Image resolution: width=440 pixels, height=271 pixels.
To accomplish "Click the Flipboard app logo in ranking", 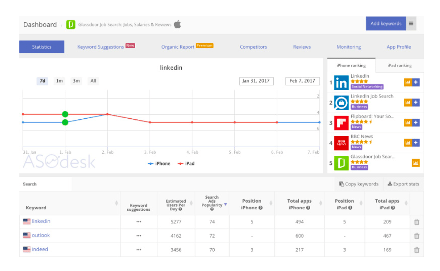I will pos(341,123).
